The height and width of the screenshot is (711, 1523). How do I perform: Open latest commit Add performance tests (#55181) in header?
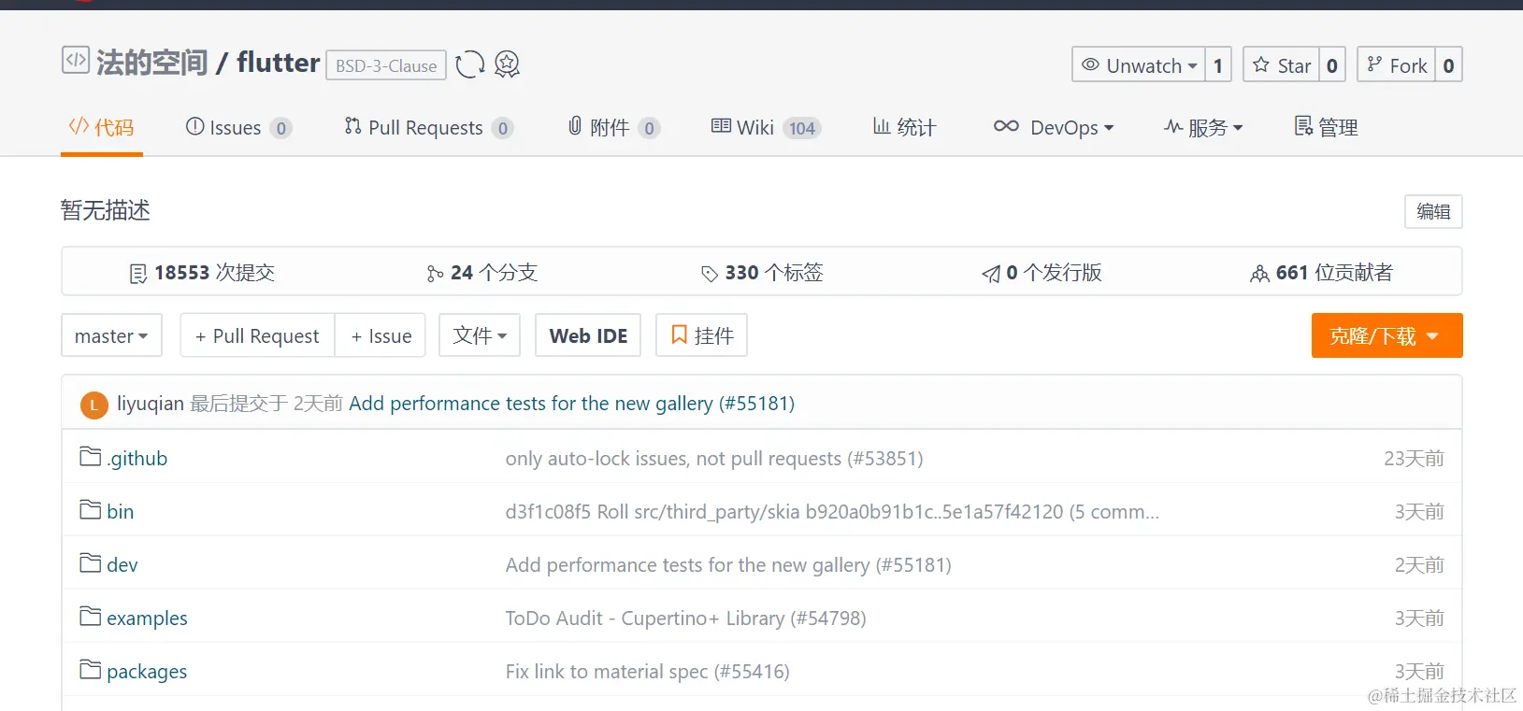tap(572, 404)
